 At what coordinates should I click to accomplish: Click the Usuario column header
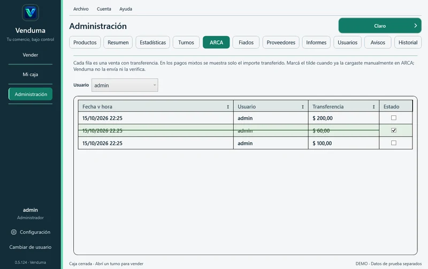[271, 106]
